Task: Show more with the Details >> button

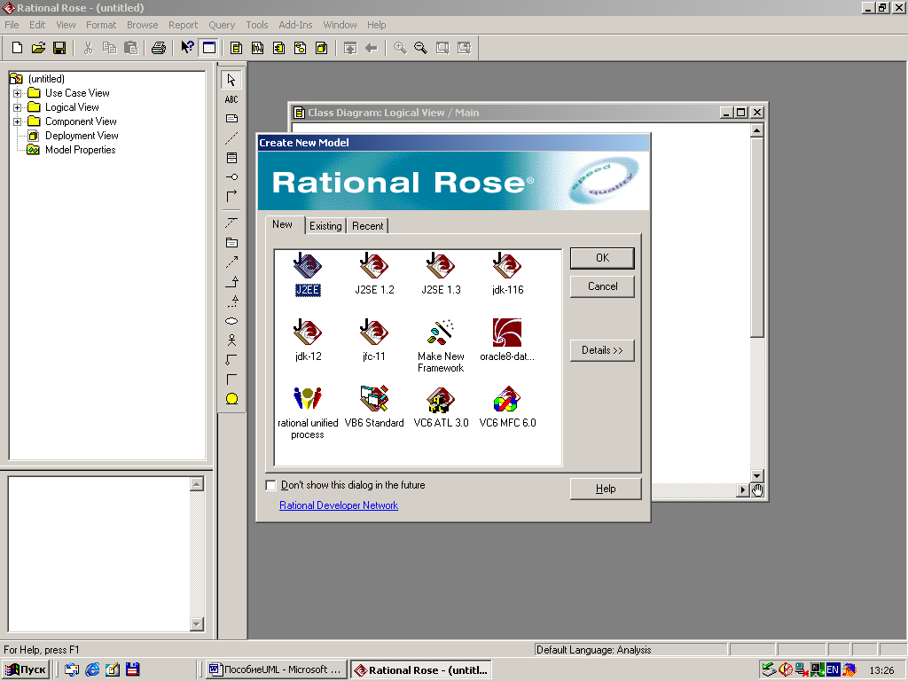Action: coord(602,350)
